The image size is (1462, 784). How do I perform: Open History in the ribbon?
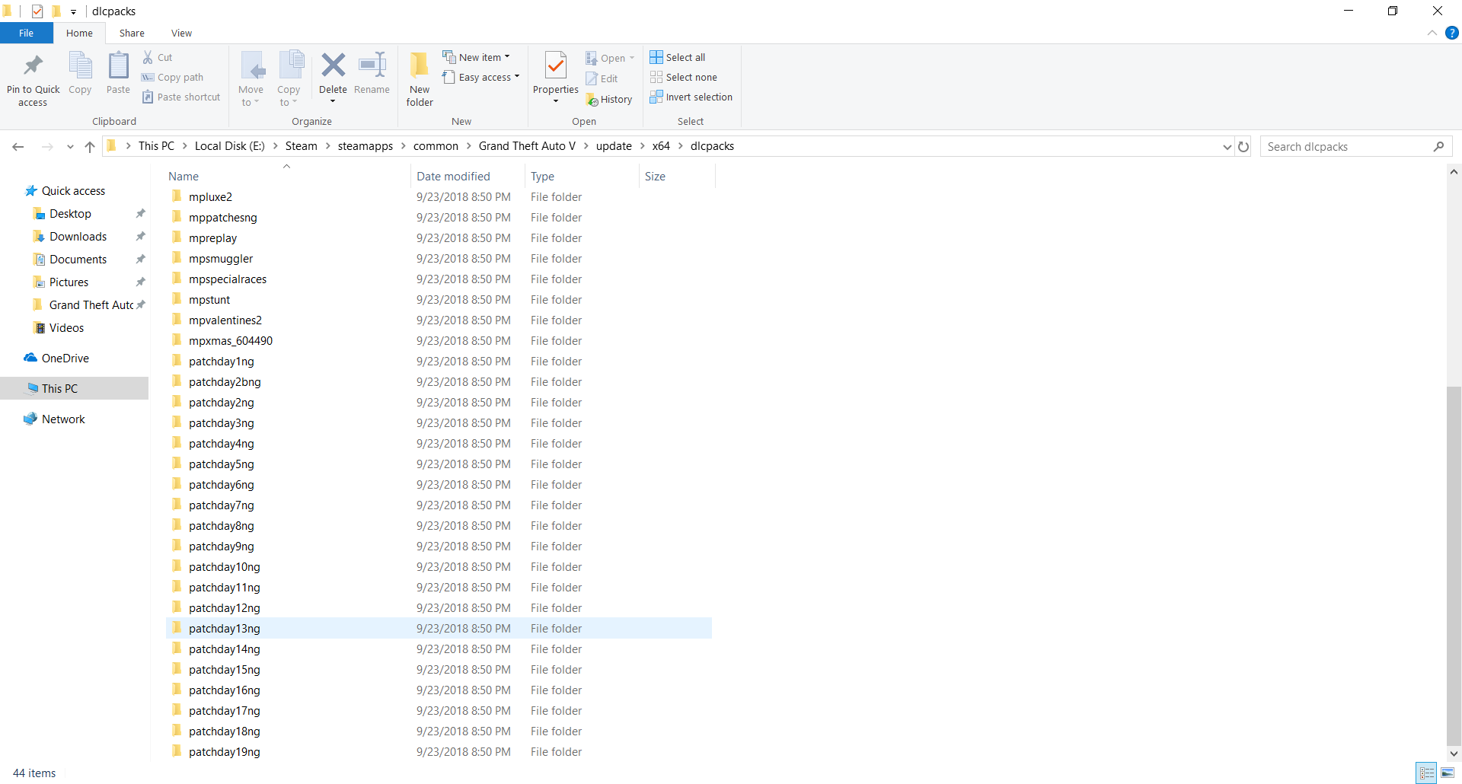(x=609, y=100)
